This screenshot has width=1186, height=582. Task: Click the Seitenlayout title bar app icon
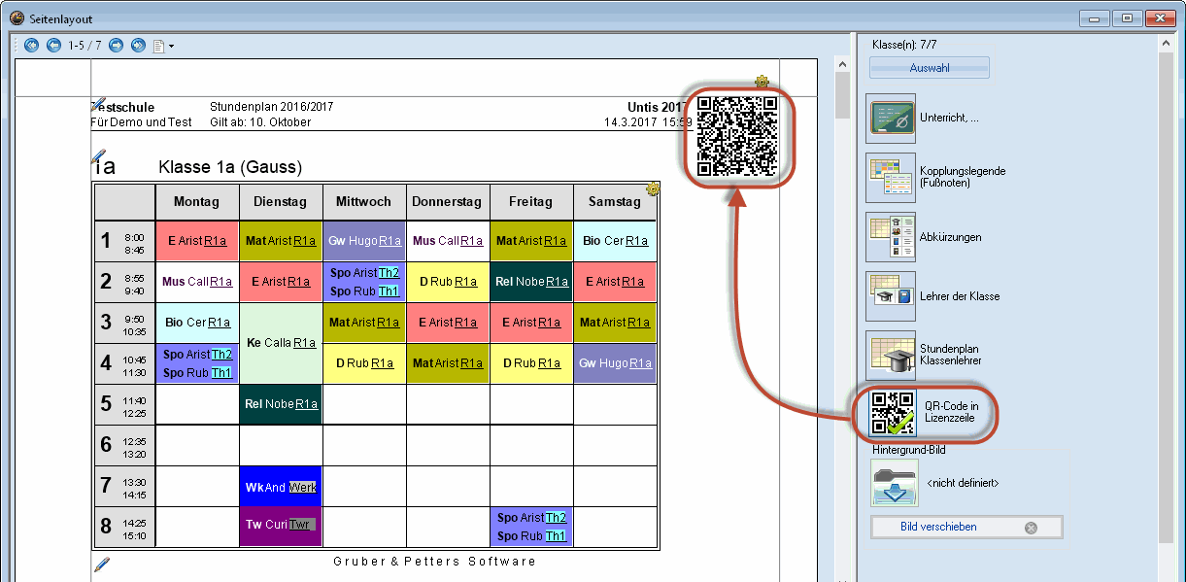pos(17,17)
